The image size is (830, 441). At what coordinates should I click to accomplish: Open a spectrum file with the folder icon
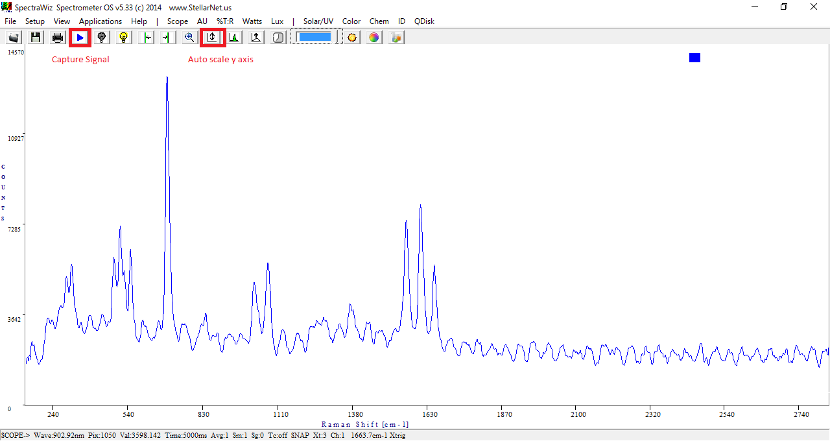point(14,38)
